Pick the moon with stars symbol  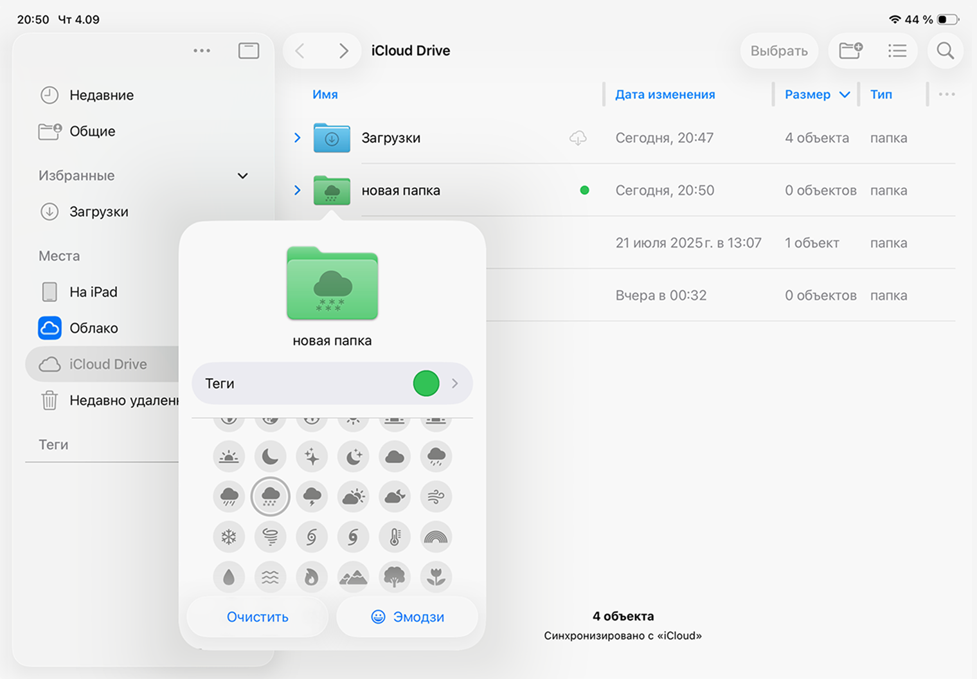point(354,457)
